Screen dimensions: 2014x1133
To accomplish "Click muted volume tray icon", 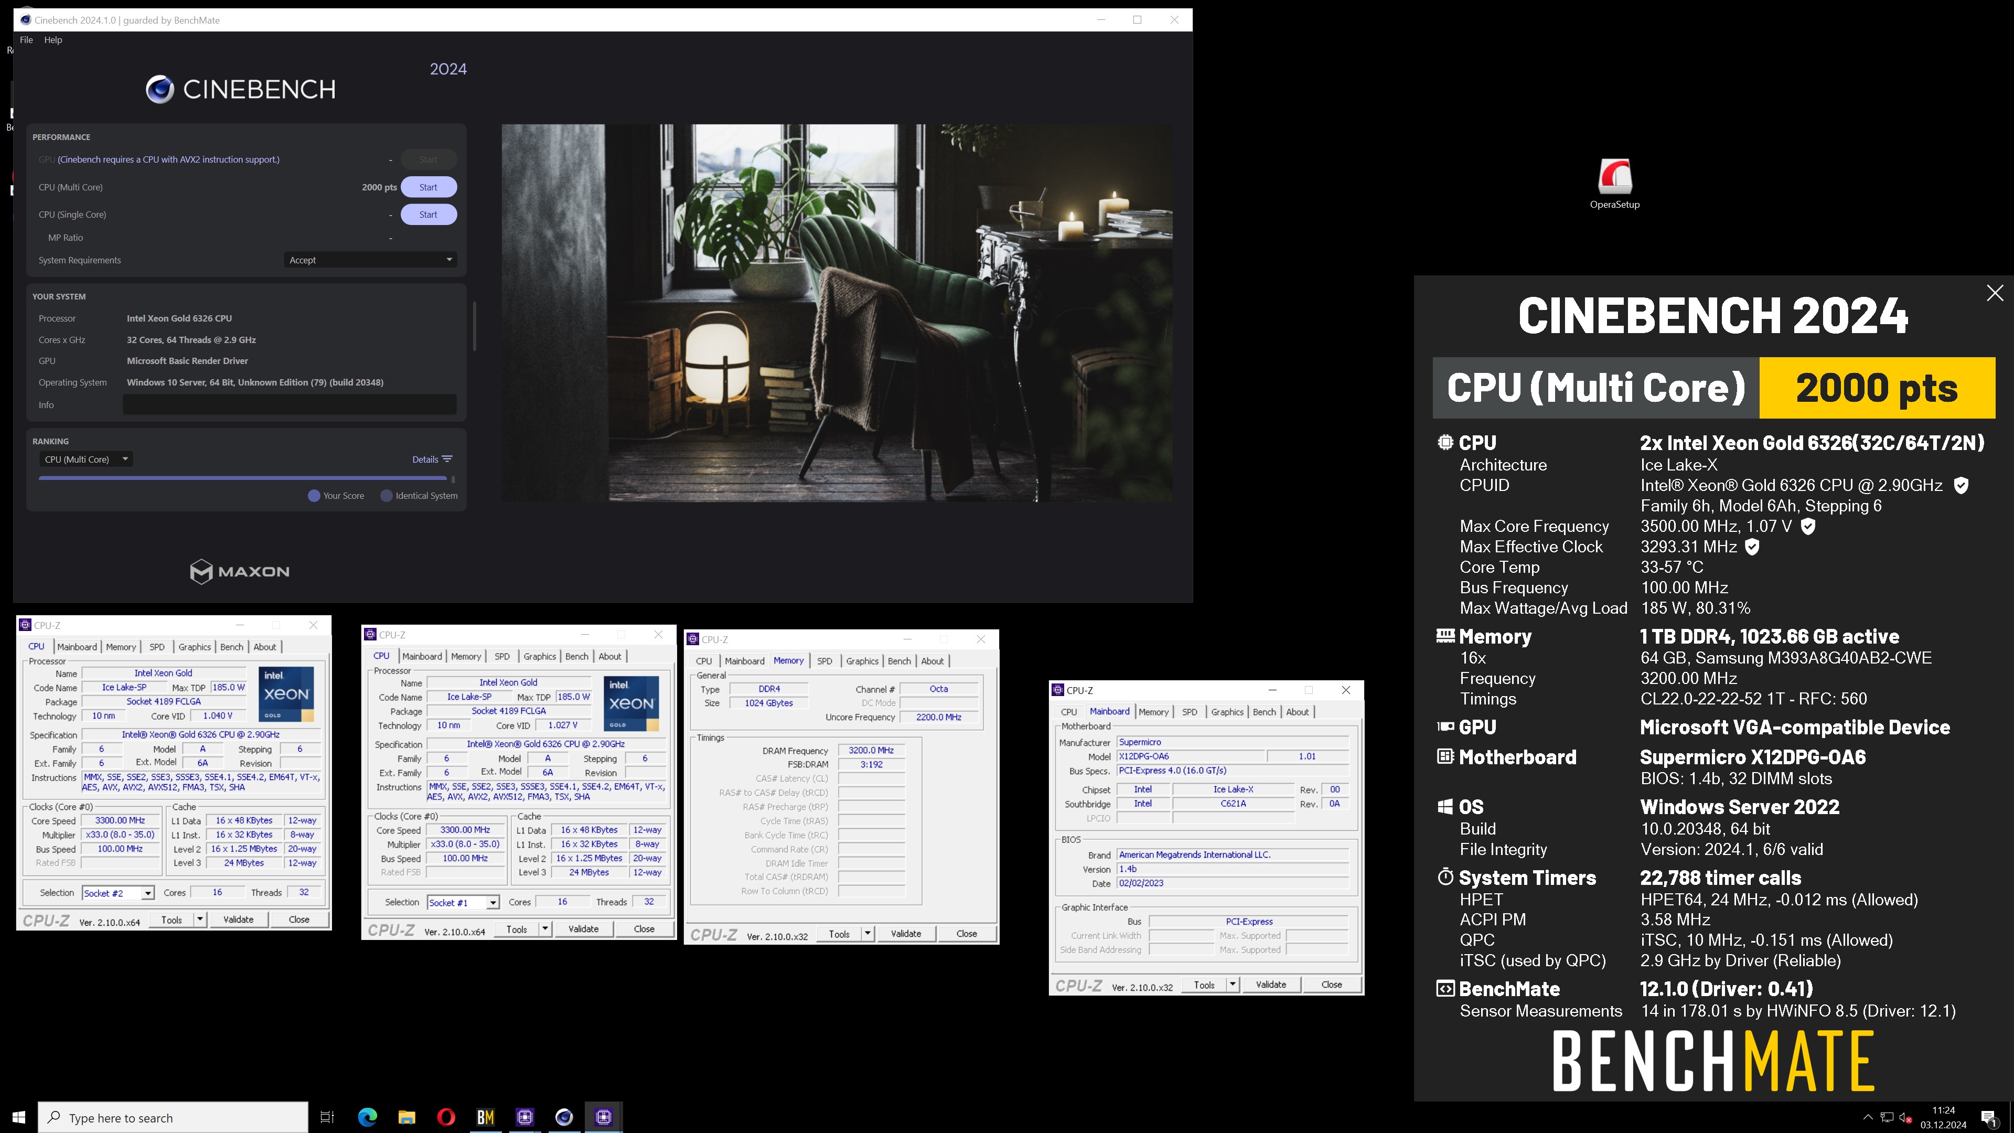I will click(x=1905, y=1117).
